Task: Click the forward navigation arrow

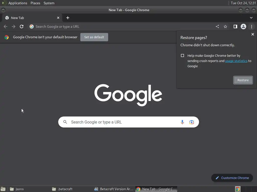Action: [x=14, y=26]
